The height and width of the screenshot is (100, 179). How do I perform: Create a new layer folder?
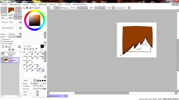(10, 47)
